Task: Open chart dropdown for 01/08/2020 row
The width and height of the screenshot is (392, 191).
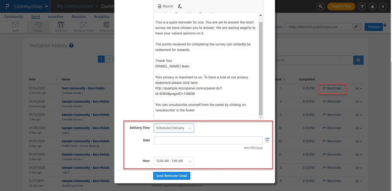Action: [358, 128]
